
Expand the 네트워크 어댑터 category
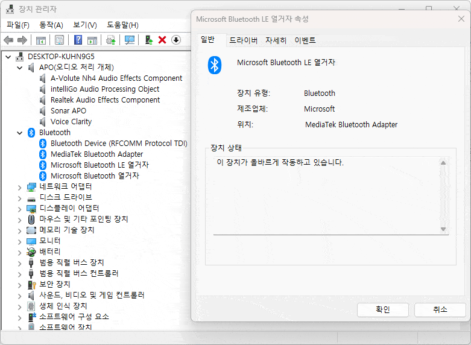click(20, 187)
